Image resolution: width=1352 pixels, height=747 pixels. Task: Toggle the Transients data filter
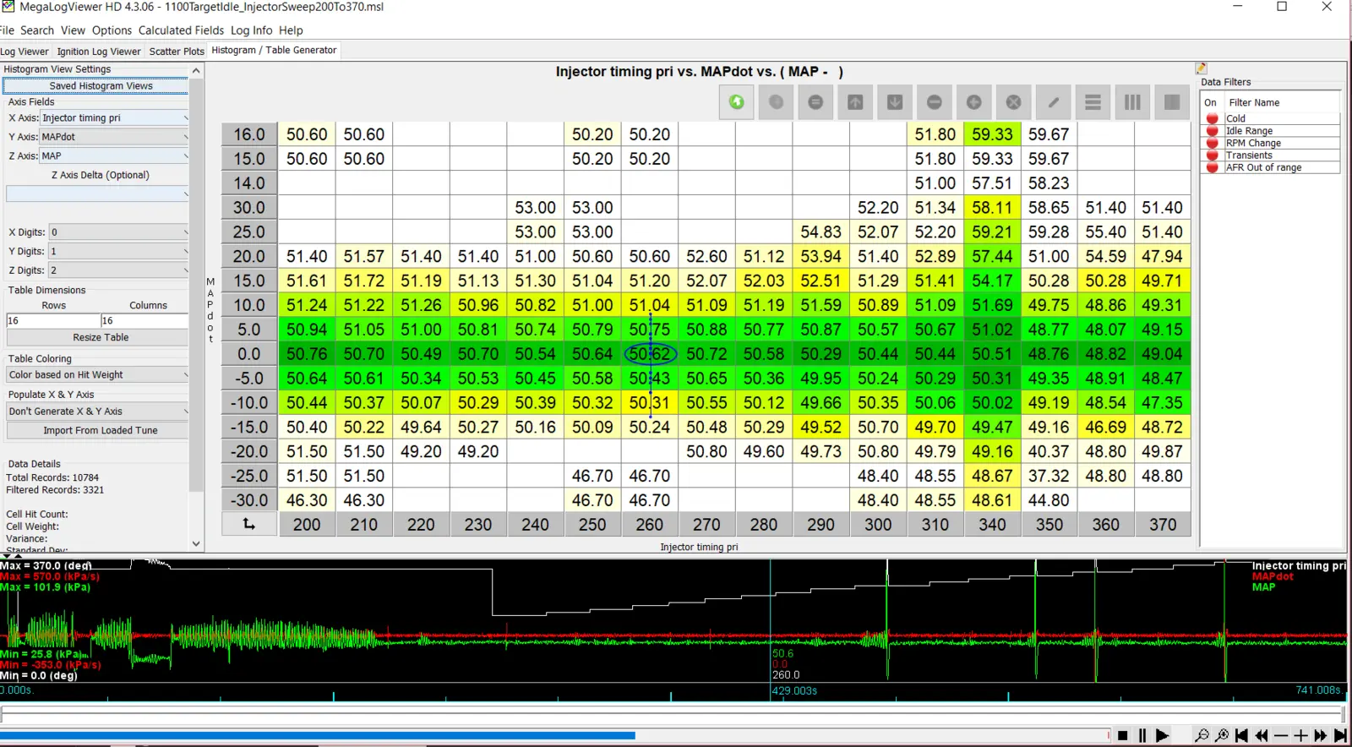pos(1212,155)
